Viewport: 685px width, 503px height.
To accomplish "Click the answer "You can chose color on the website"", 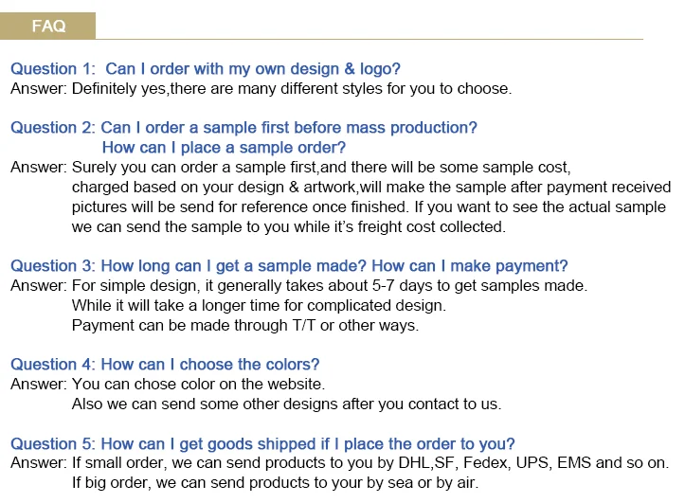I will pyautogui.click(x=168, y=385).
